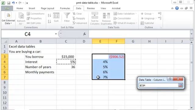
Task: Open the Data Validation dropdown
Action: click(x=125, y=13)
